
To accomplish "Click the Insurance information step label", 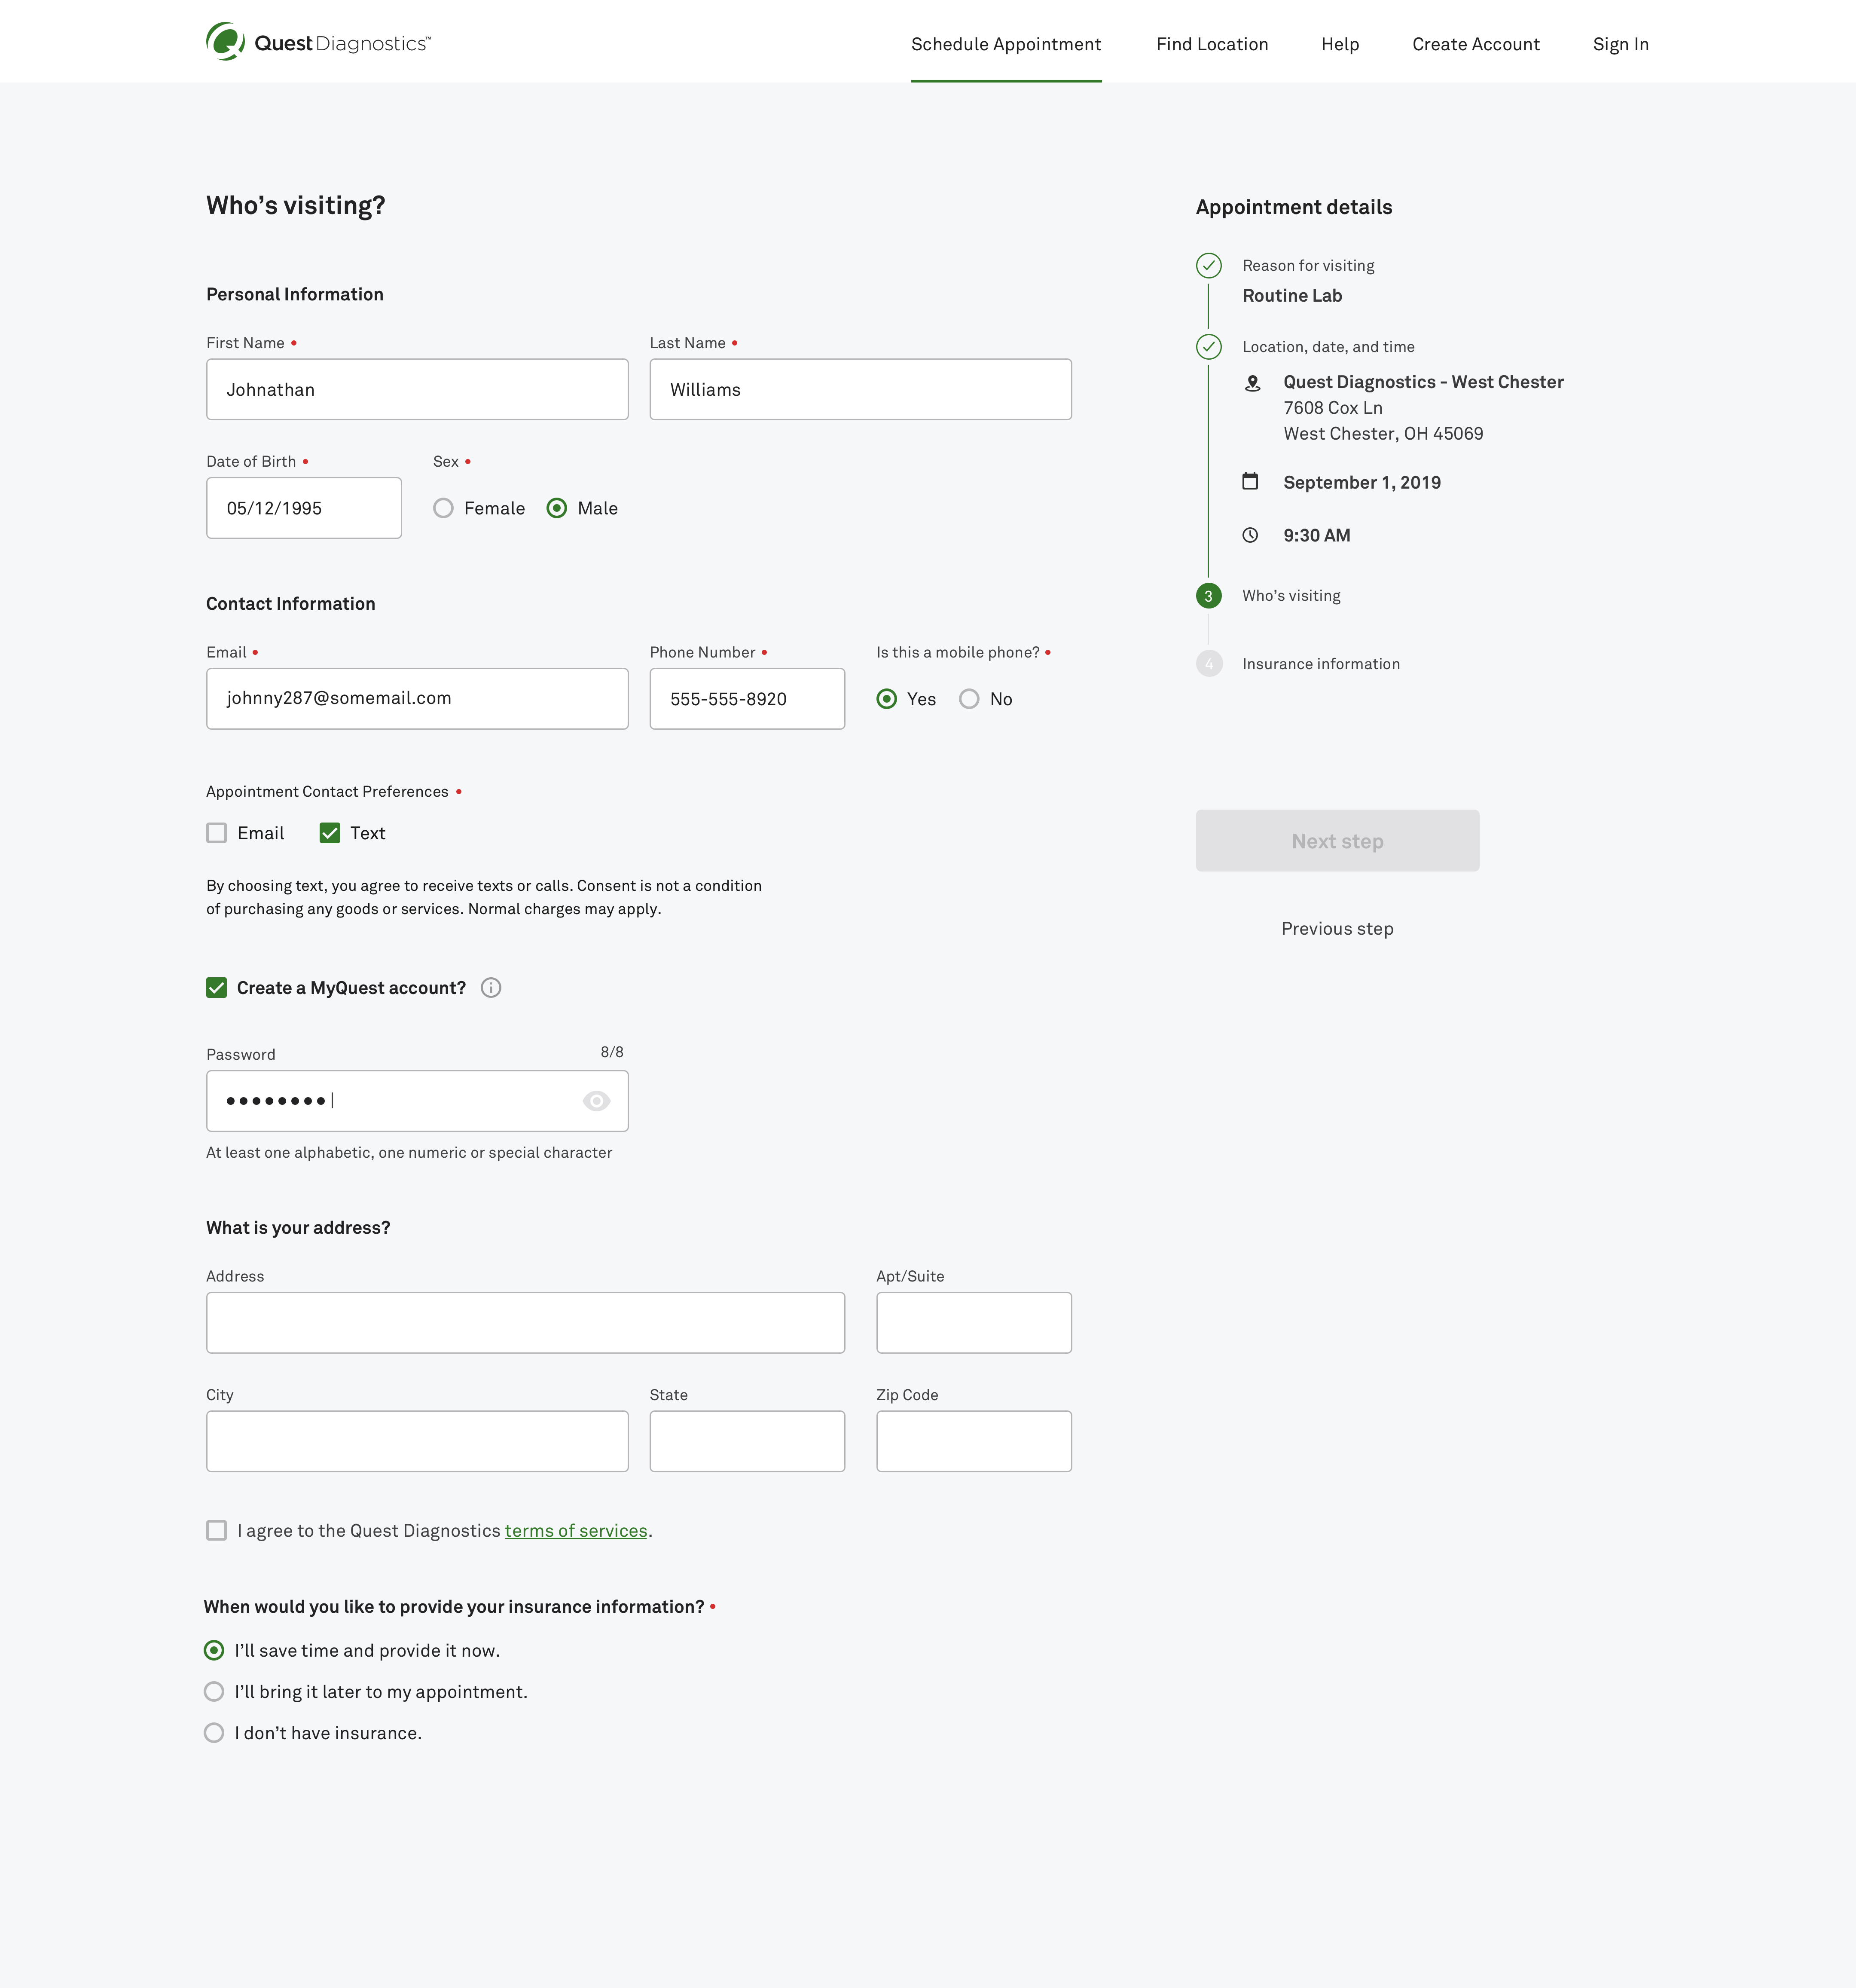I will 1321,664.
